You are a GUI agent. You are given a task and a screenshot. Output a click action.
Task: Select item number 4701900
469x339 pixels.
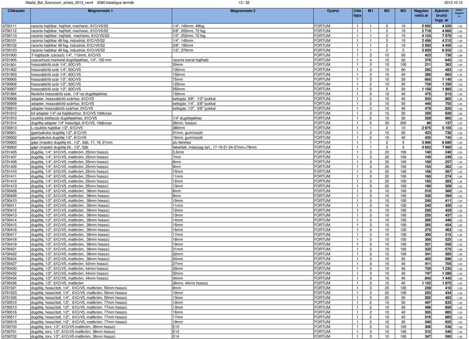[10, 55]
